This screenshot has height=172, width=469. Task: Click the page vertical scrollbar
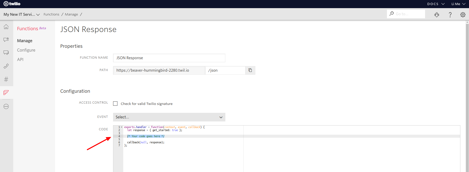pos(467,97)
